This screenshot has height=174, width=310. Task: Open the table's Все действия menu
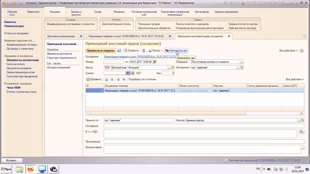point(294,79)
